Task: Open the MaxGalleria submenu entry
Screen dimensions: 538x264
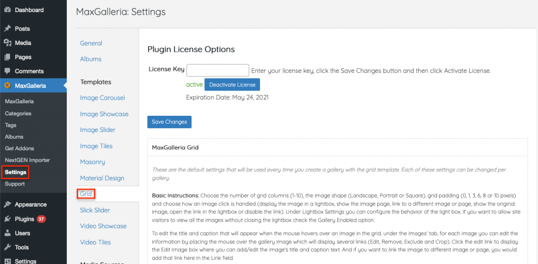Action: click(x=19, y=101)
